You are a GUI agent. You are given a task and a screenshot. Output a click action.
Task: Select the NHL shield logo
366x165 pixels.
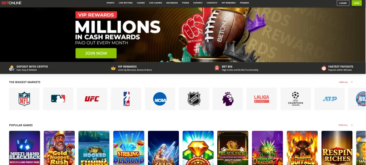point(194,99)
